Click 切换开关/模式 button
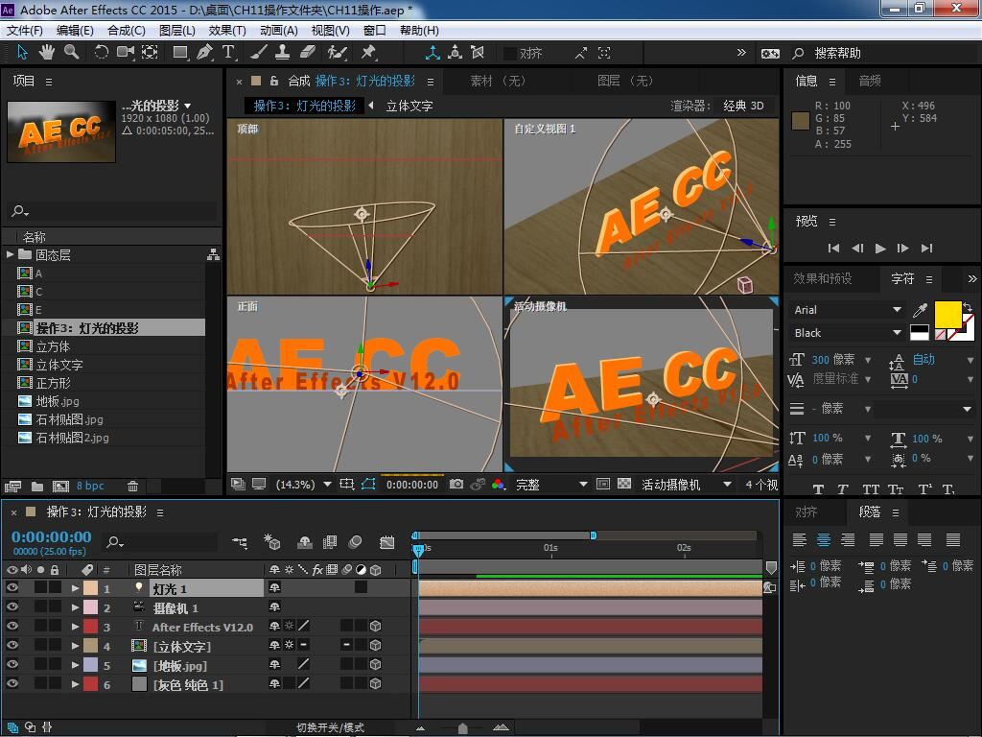The height and width of the screenshot is (737, 982). [x=330, y=727]
